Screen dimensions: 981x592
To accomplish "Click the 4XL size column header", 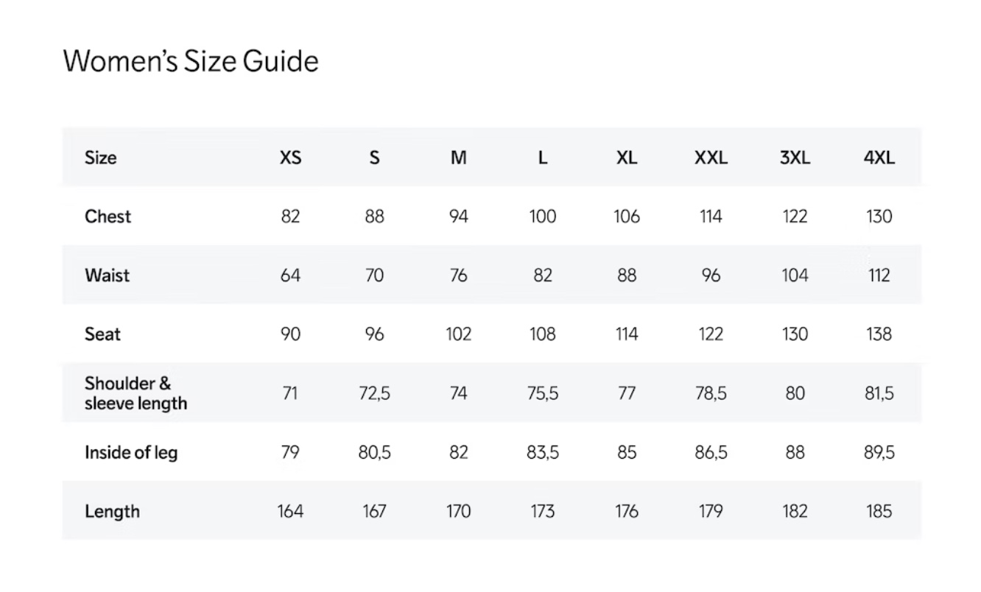I will [879, 158].
